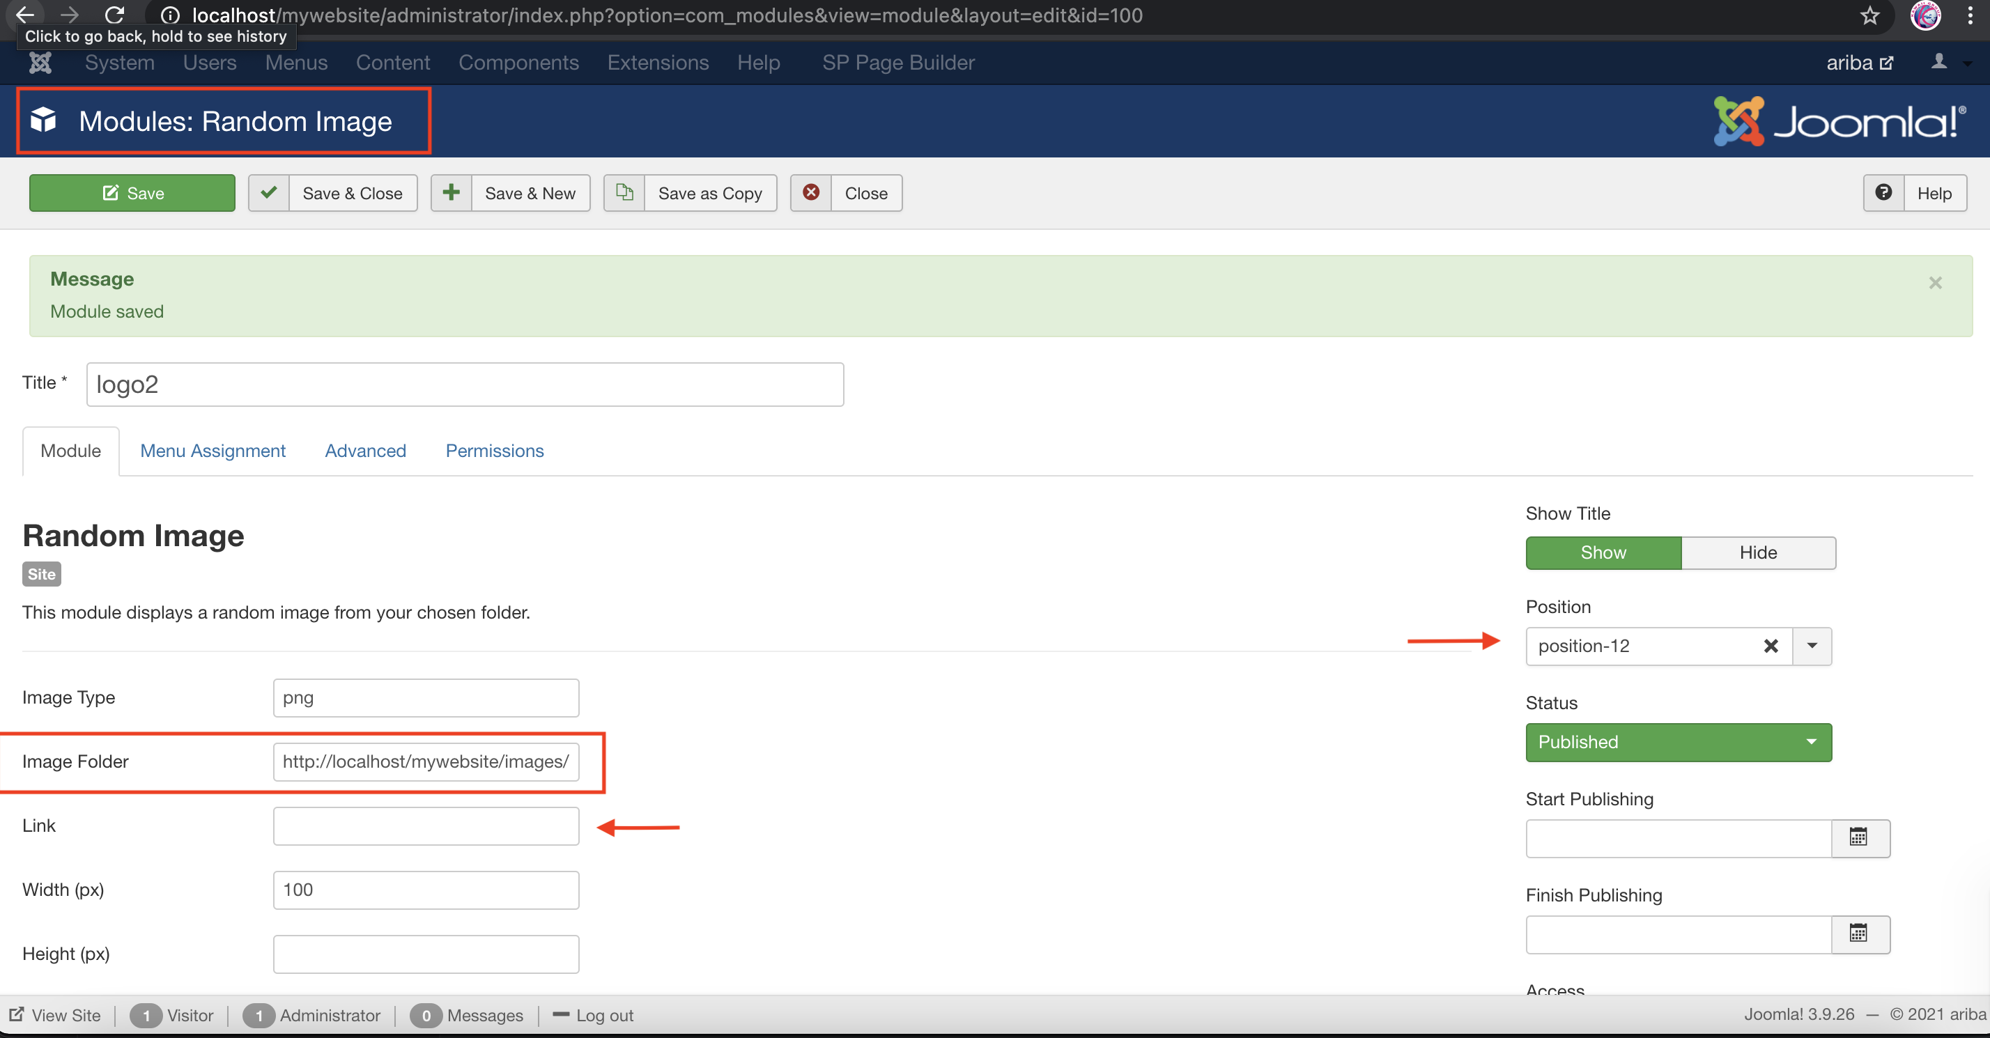The image size is (1990, 1038).
Task: Set Show Title to Hide
Action: tap(1757, 552)
